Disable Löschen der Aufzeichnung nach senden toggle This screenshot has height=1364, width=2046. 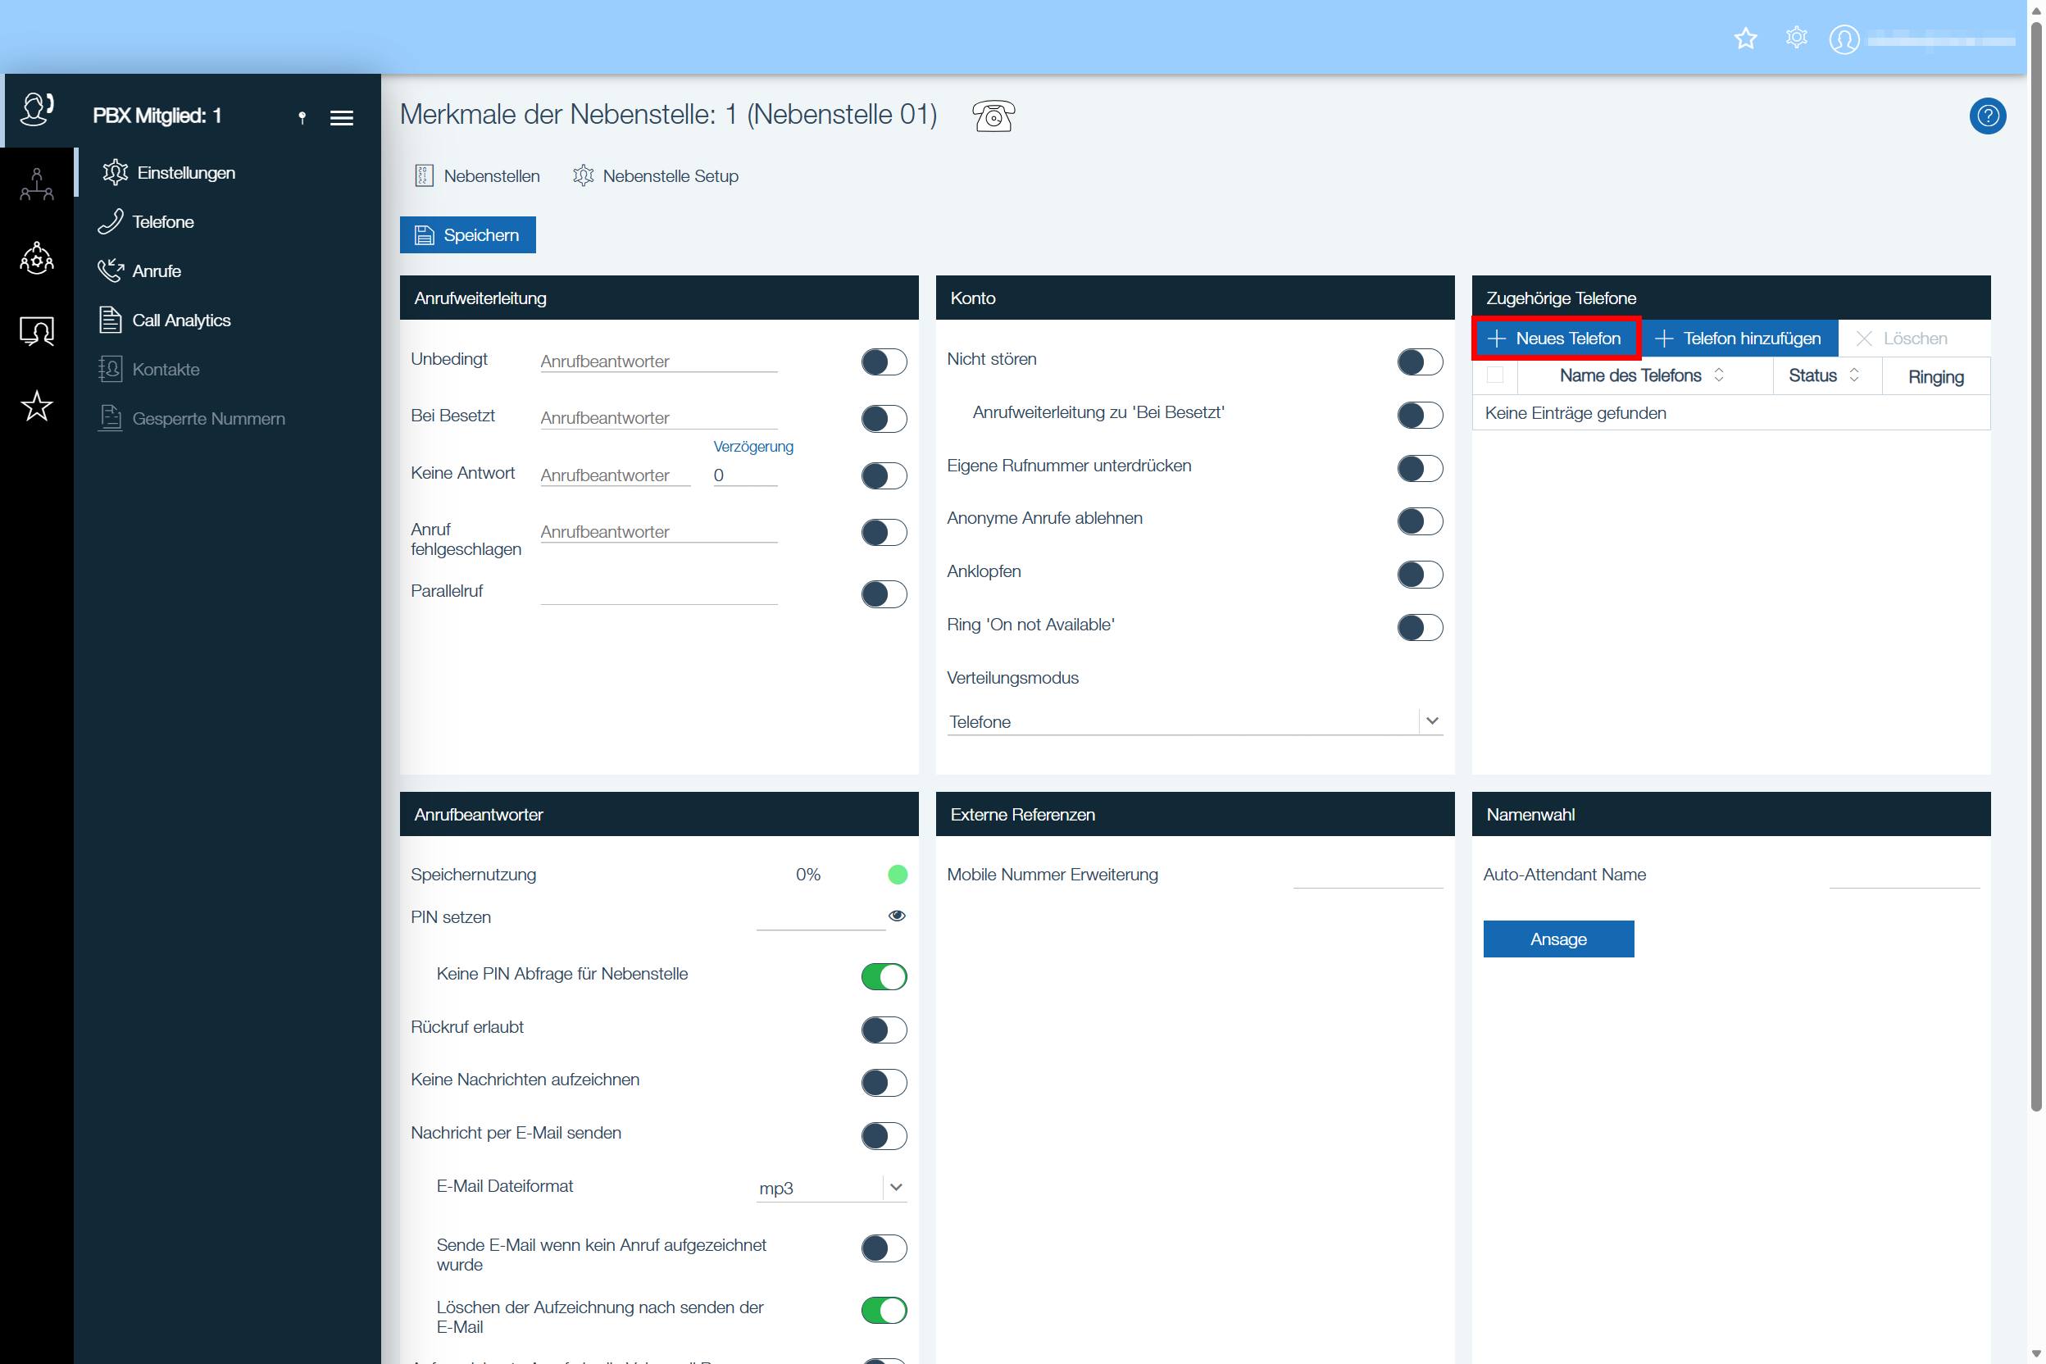click(x=884, y=1309)
